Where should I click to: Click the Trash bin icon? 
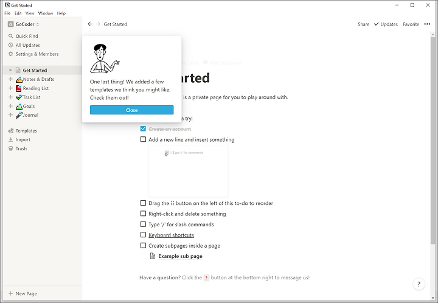(10, 148)
